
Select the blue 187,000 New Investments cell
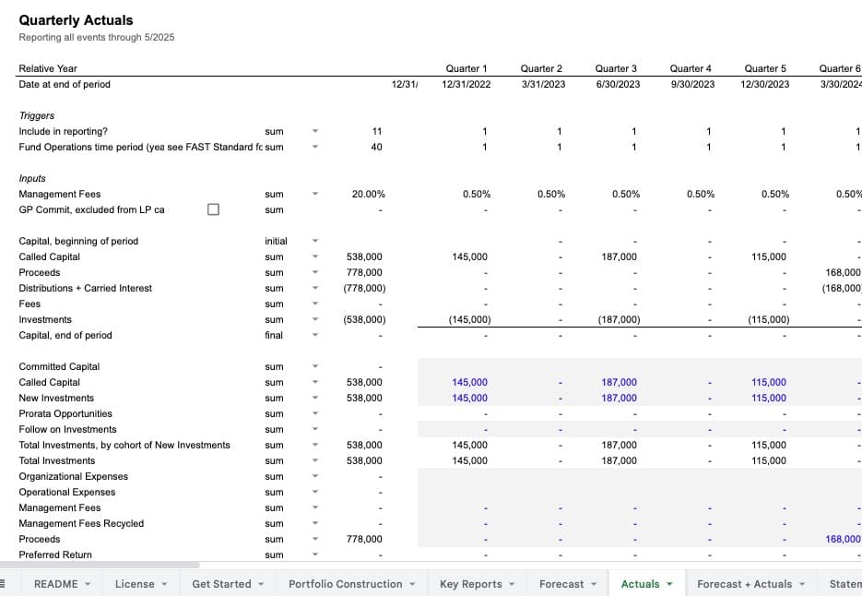click(619, 399)
